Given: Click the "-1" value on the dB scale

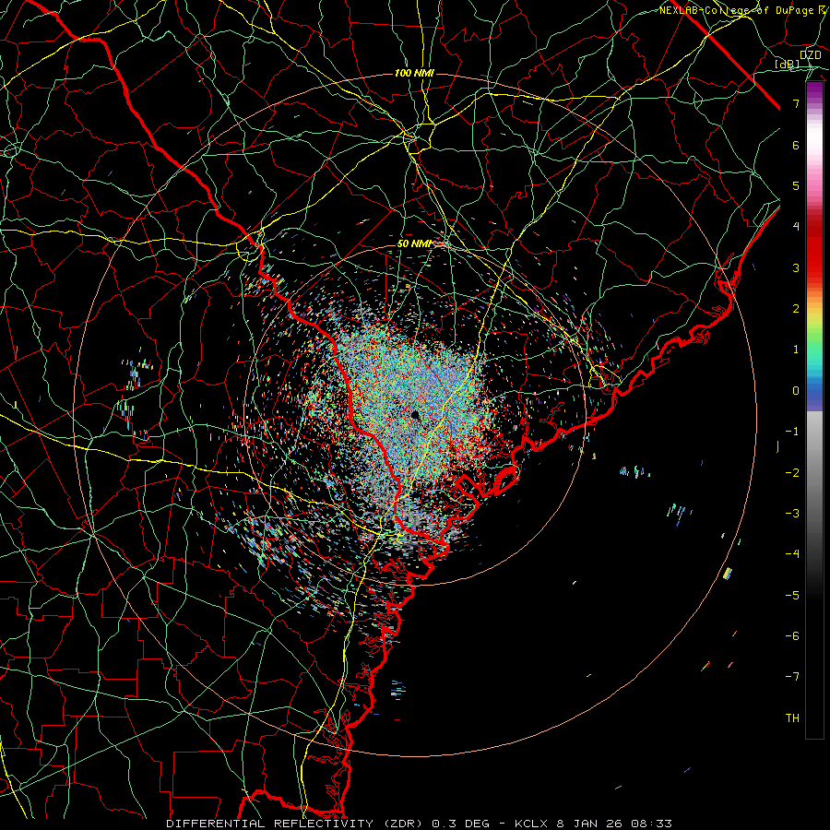Looking at the screenshot, I should (x=792, y=432).
